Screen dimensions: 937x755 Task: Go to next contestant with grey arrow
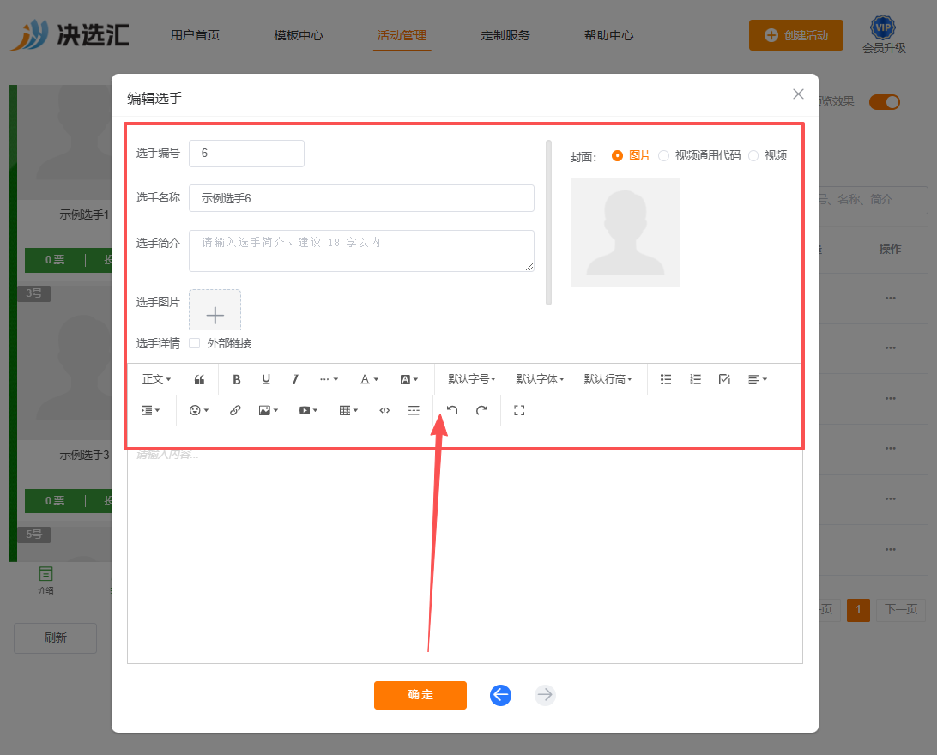545,695
